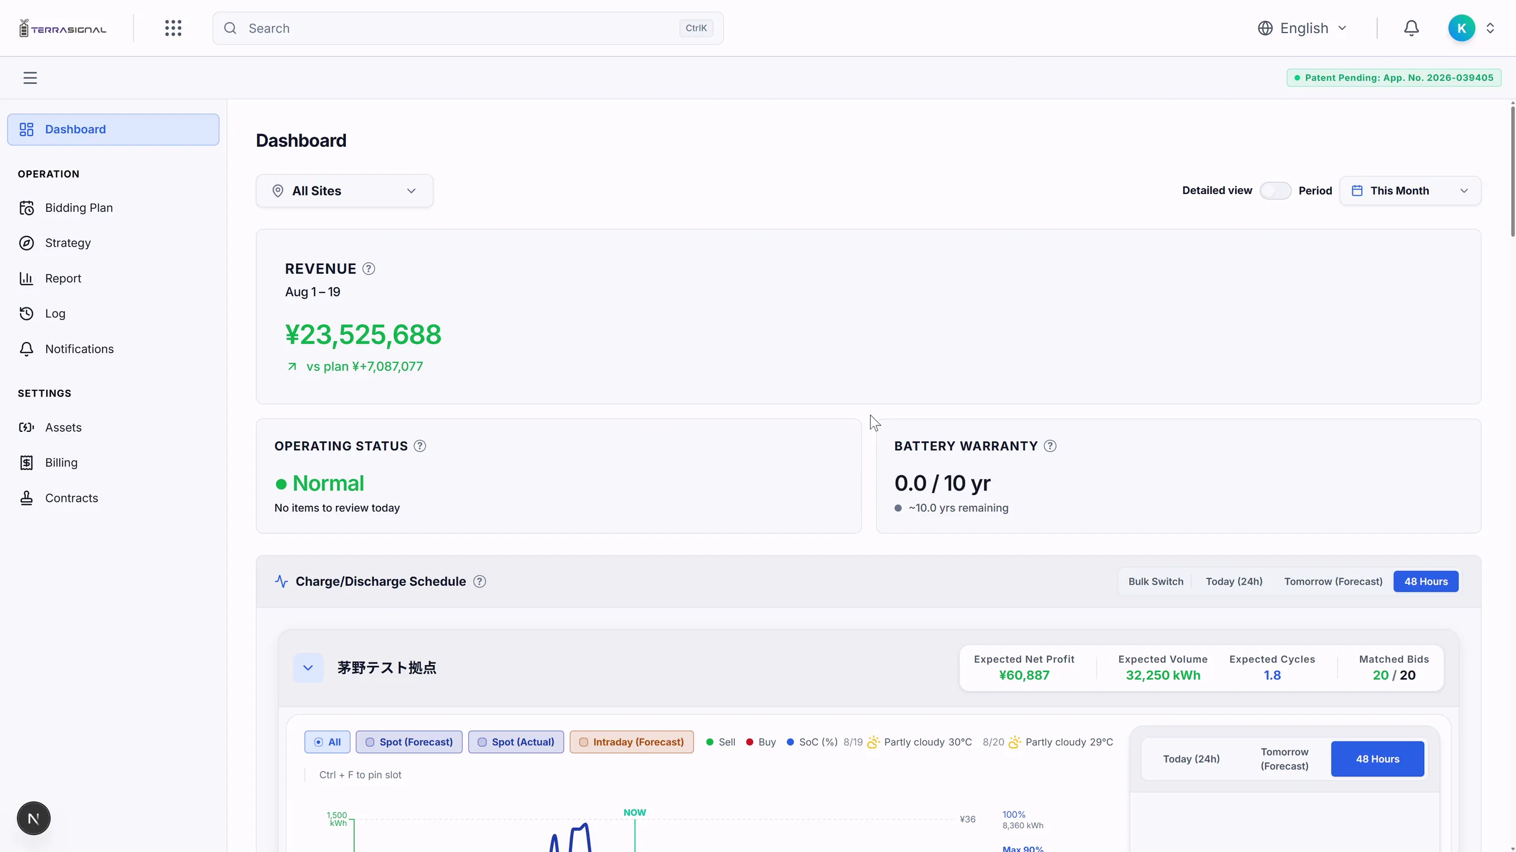Click the vs plan ¥+7,087,077 text

[364, 367]
